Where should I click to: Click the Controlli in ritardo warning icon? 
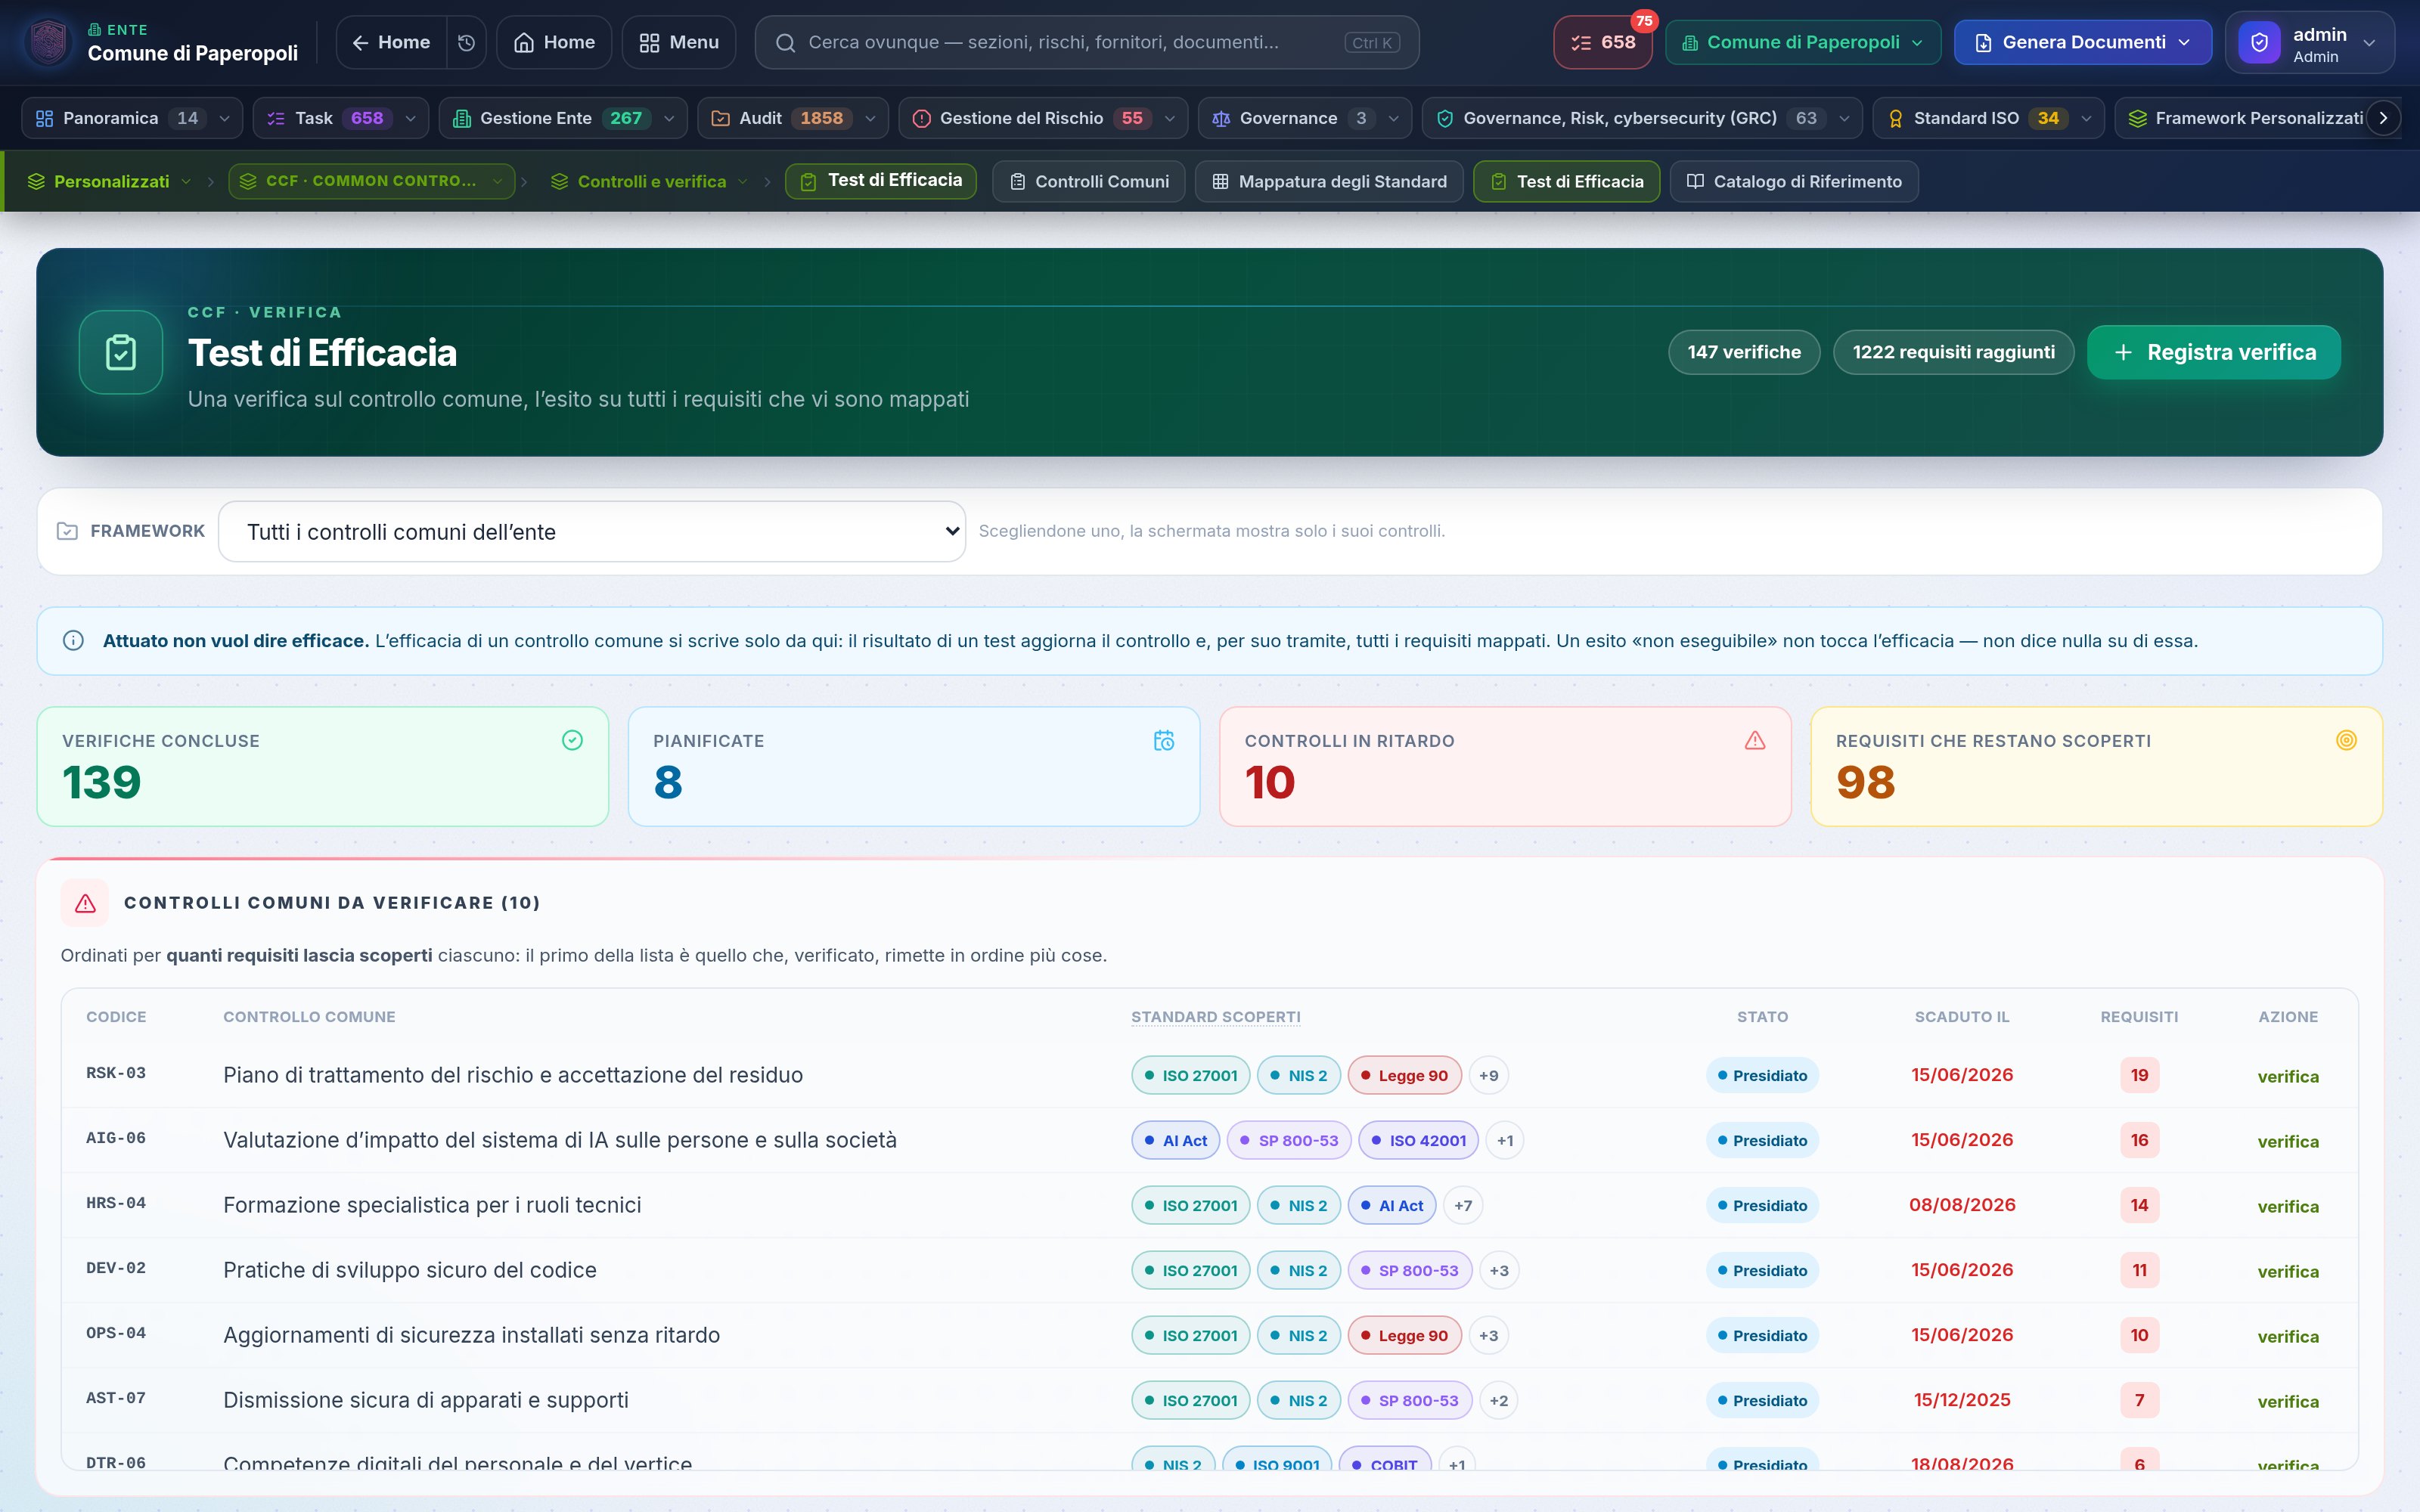click(1755, 740)
